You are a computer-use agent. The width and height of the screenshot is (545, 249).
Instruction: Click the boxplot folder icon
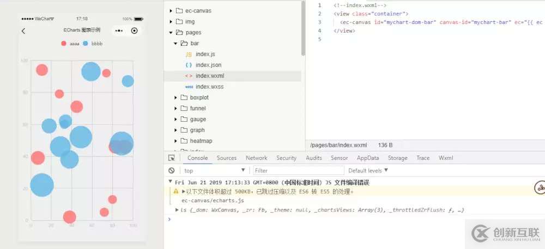(x=184, y=97)
